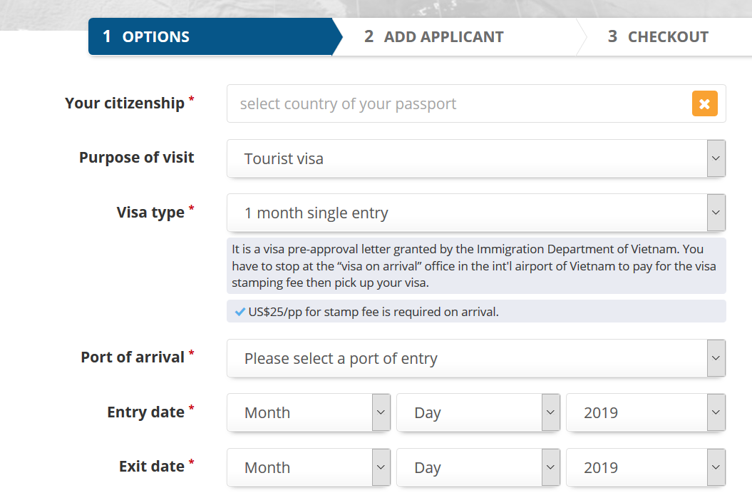Choose the Entry date year dropdown
The image size is (752, 498).
coord(637,412)
